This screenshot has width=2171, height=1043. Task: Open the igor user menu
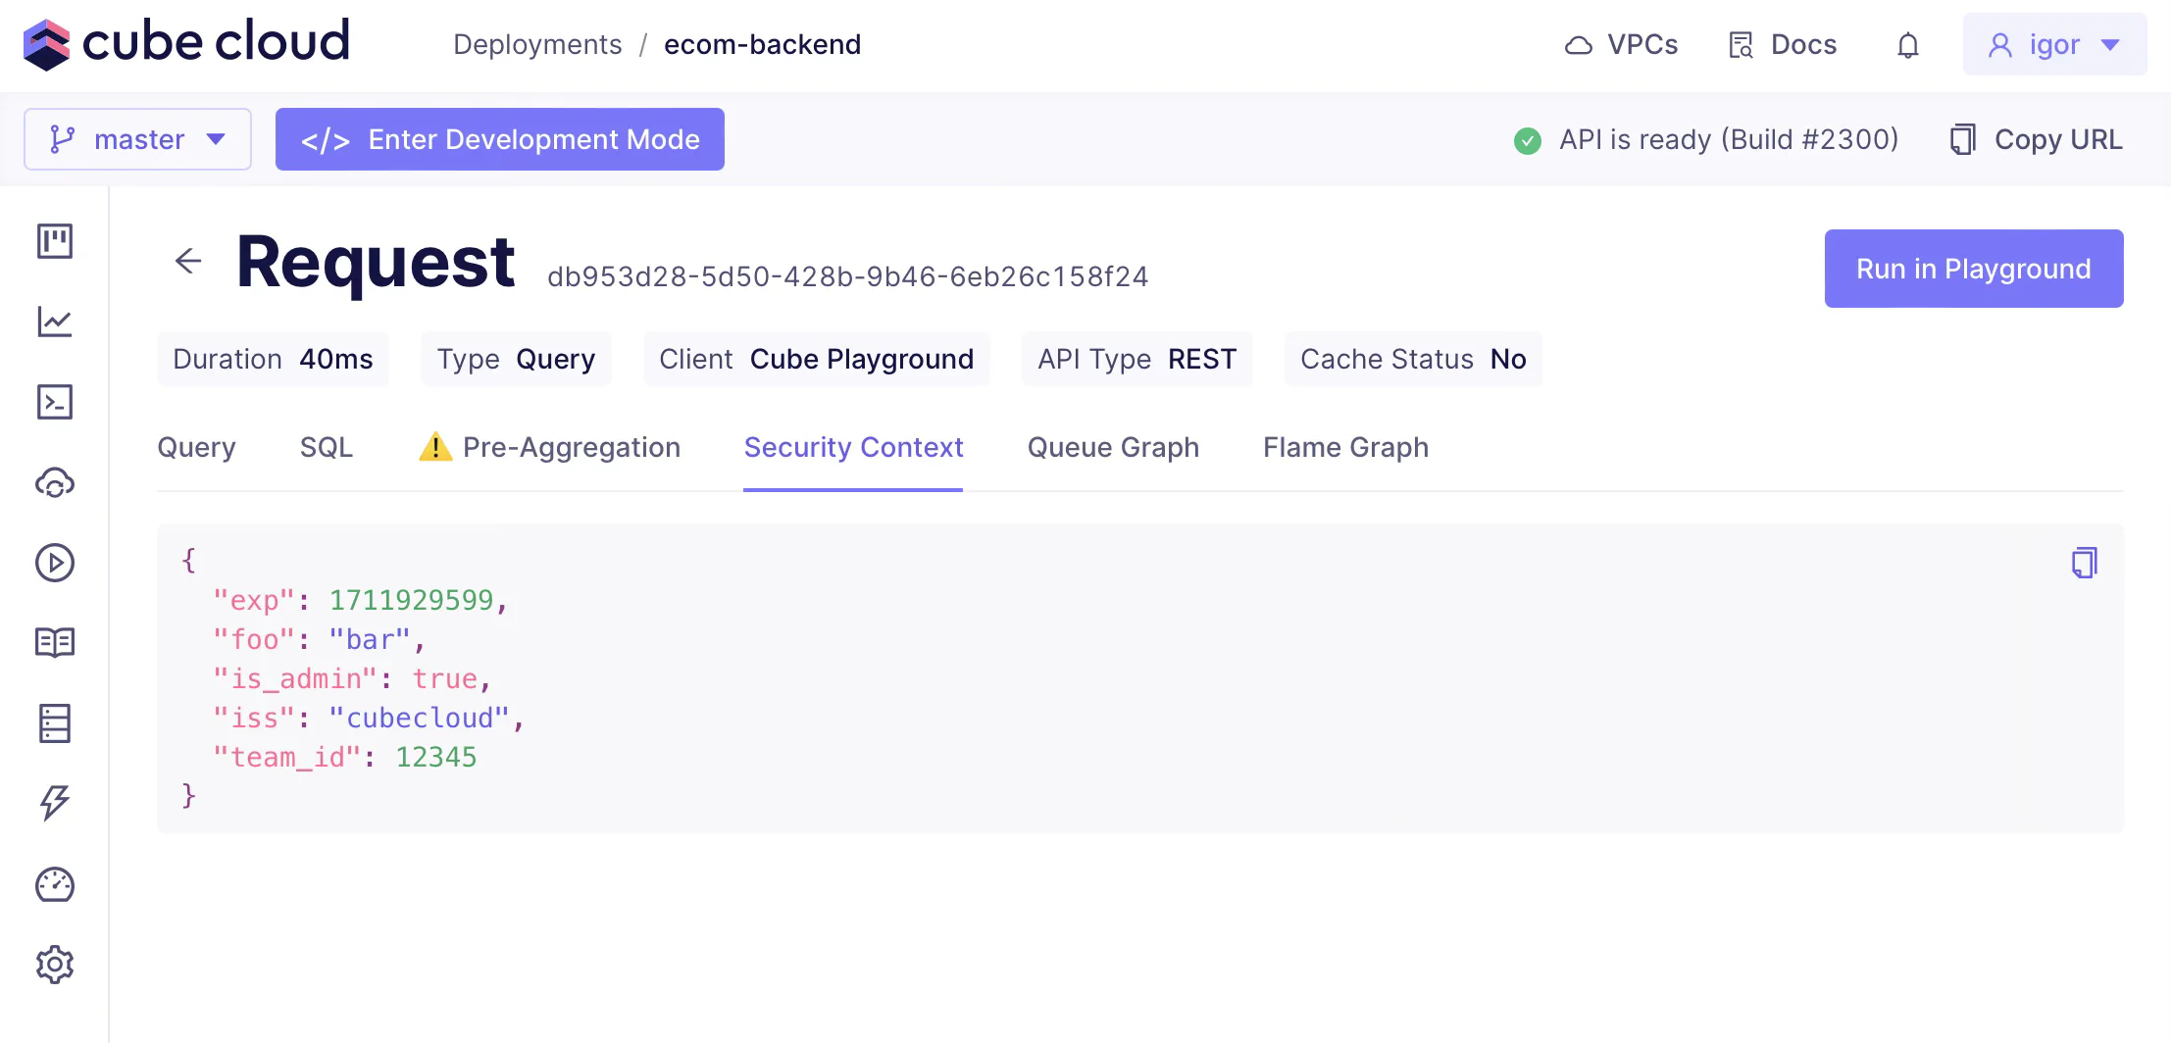coord(2054,45)
